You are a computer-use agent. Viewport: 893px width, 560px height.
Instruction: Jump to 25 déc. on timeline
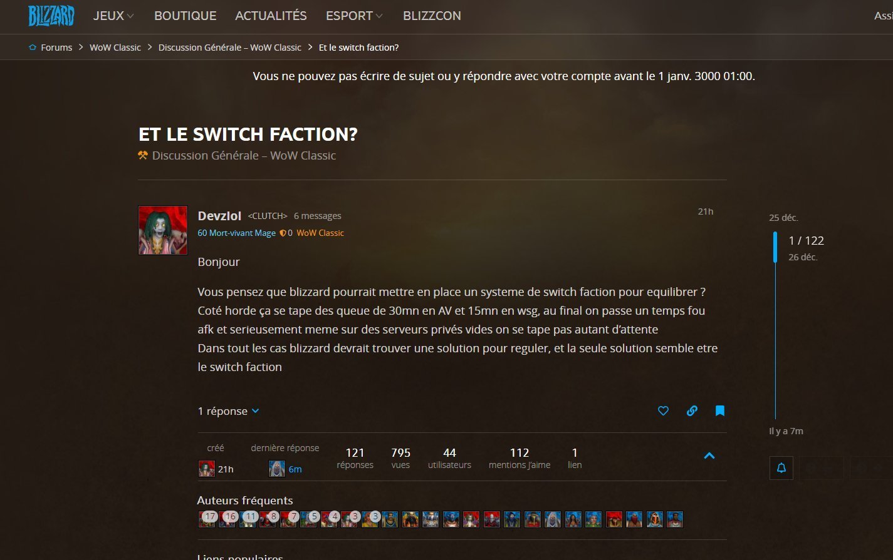point(783,218)
